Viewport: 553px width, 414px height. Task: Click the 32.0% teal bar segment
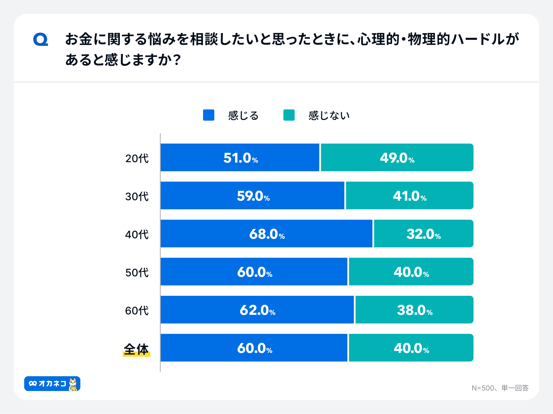[423, 234]
